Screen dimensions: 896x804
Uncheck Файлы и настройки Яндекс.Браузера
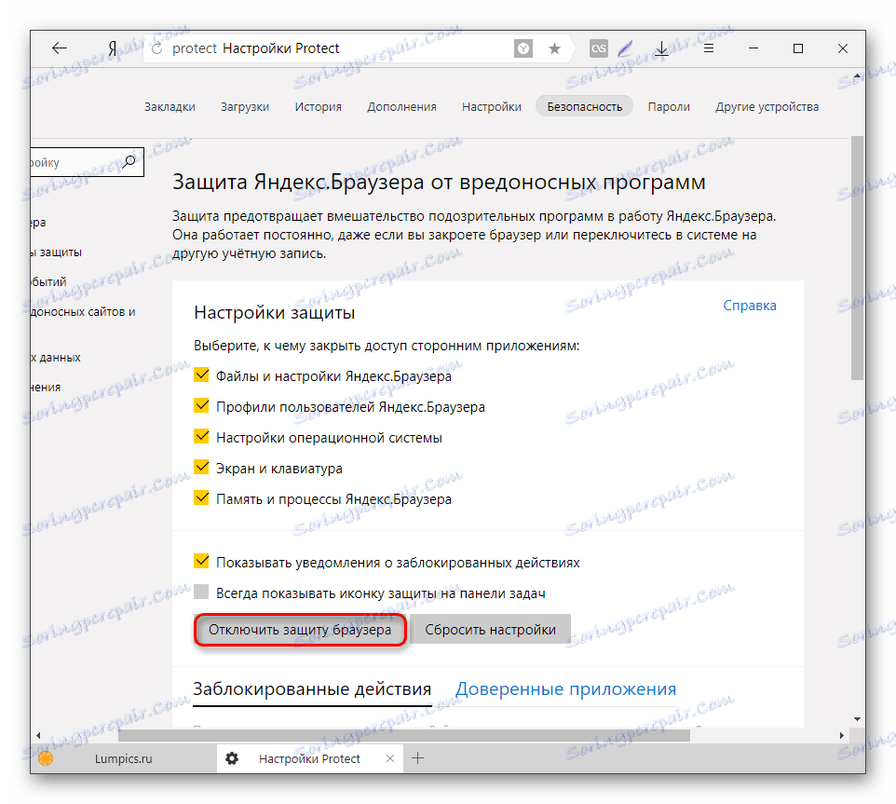coord(201,375)
